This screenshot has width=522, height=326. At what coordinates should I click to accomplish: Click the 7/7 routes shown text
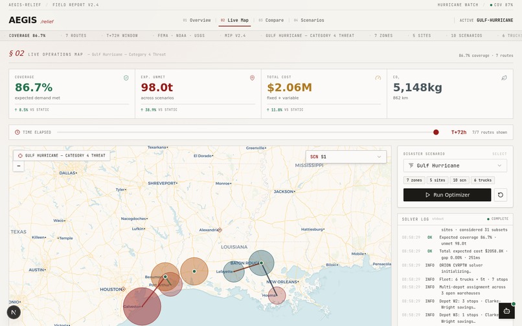click(490, 132)
